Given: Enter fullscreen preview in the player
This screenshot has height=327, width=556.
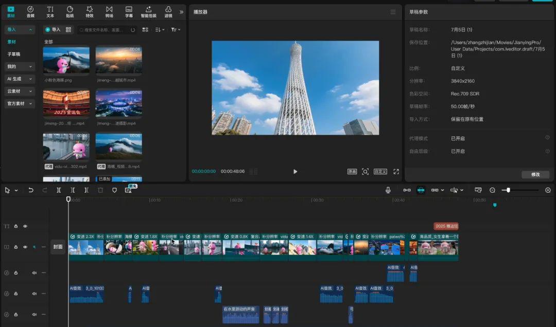Looking at the screenshot, I should pos(395,171).
